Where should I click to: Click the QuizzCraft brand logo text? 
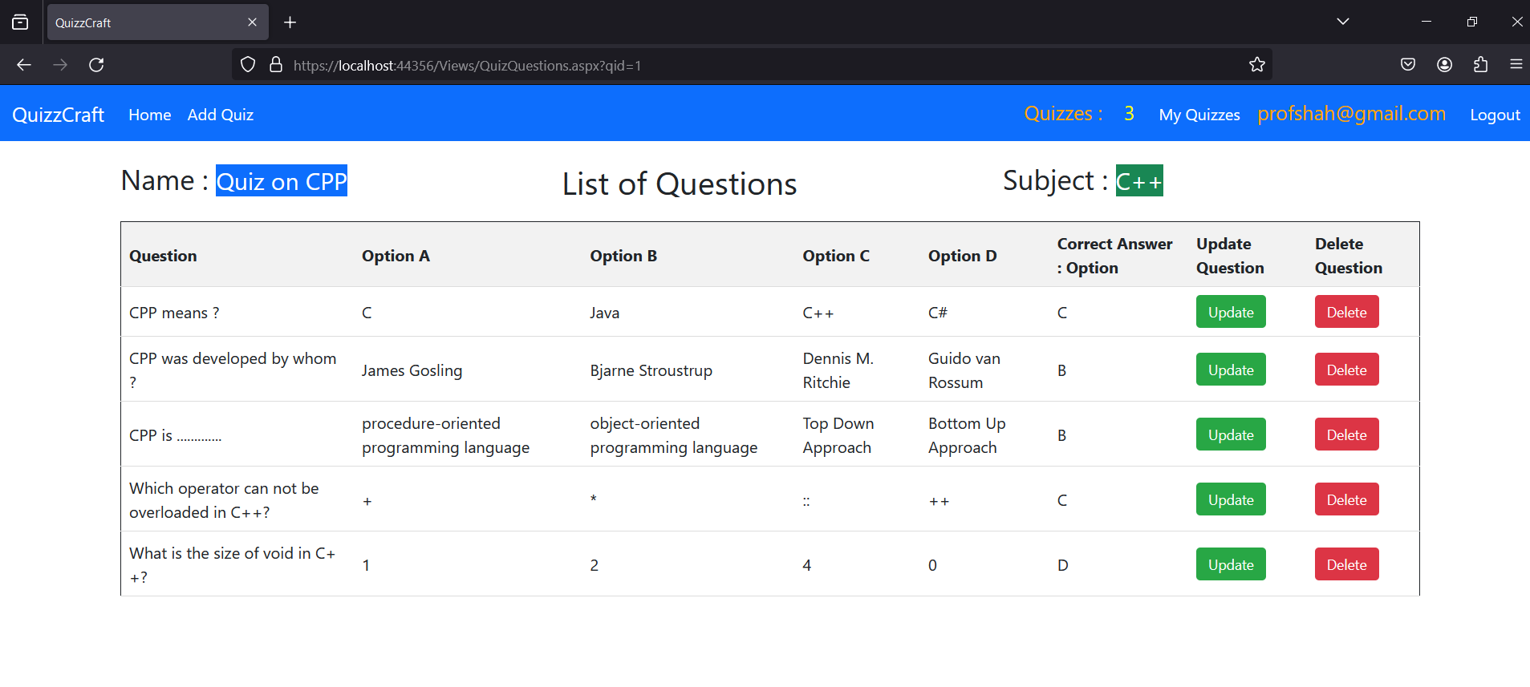tap(58, 115)
